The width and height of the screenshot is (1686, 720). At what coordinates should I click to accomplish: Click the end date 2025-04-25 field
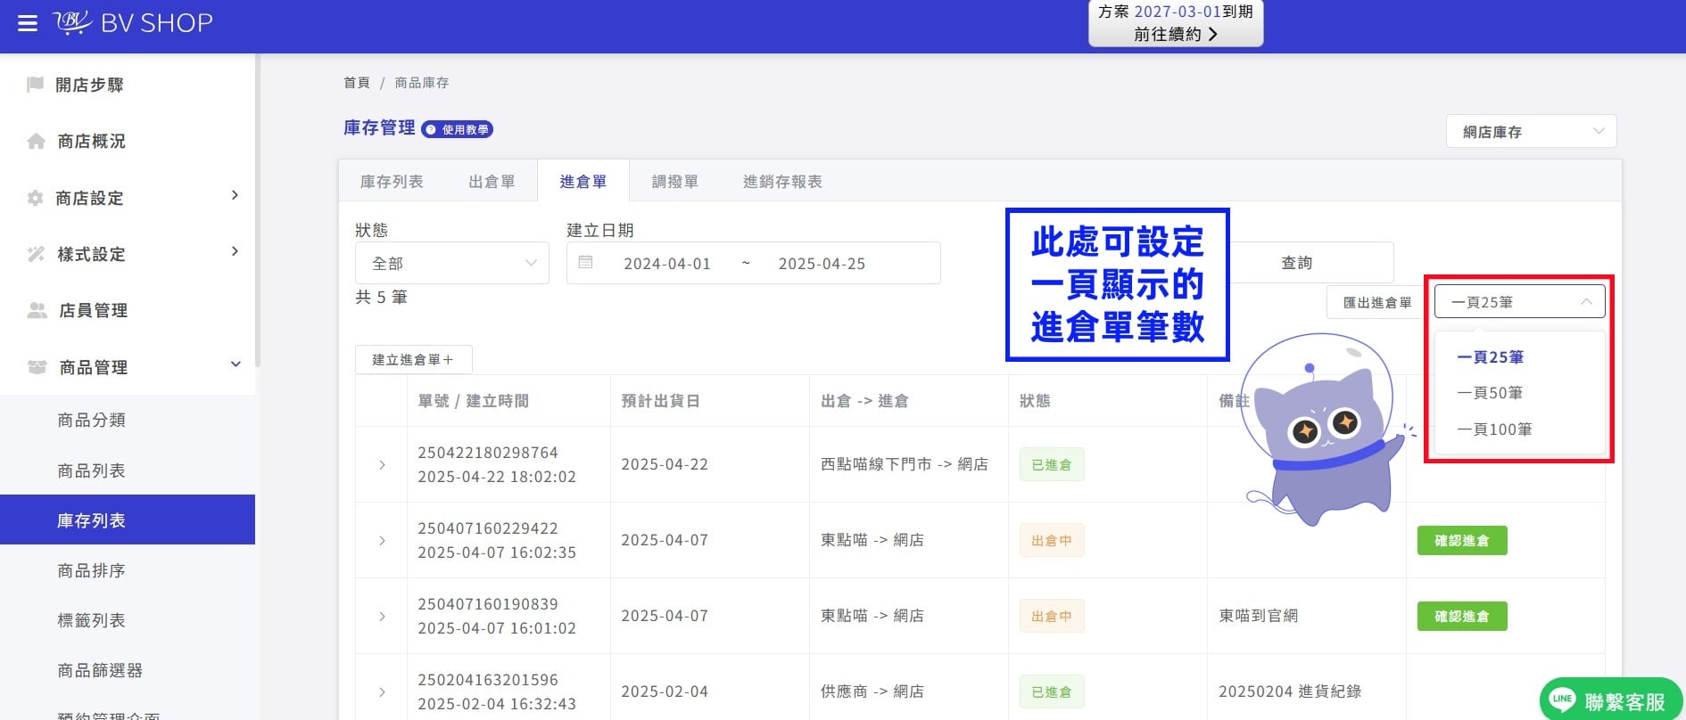point(822,264)
